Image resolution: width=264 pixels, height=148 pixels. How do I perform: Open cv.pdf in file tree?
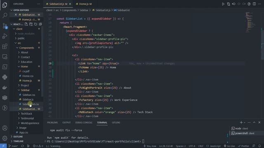pyautogui.click(x=26, y=71)
